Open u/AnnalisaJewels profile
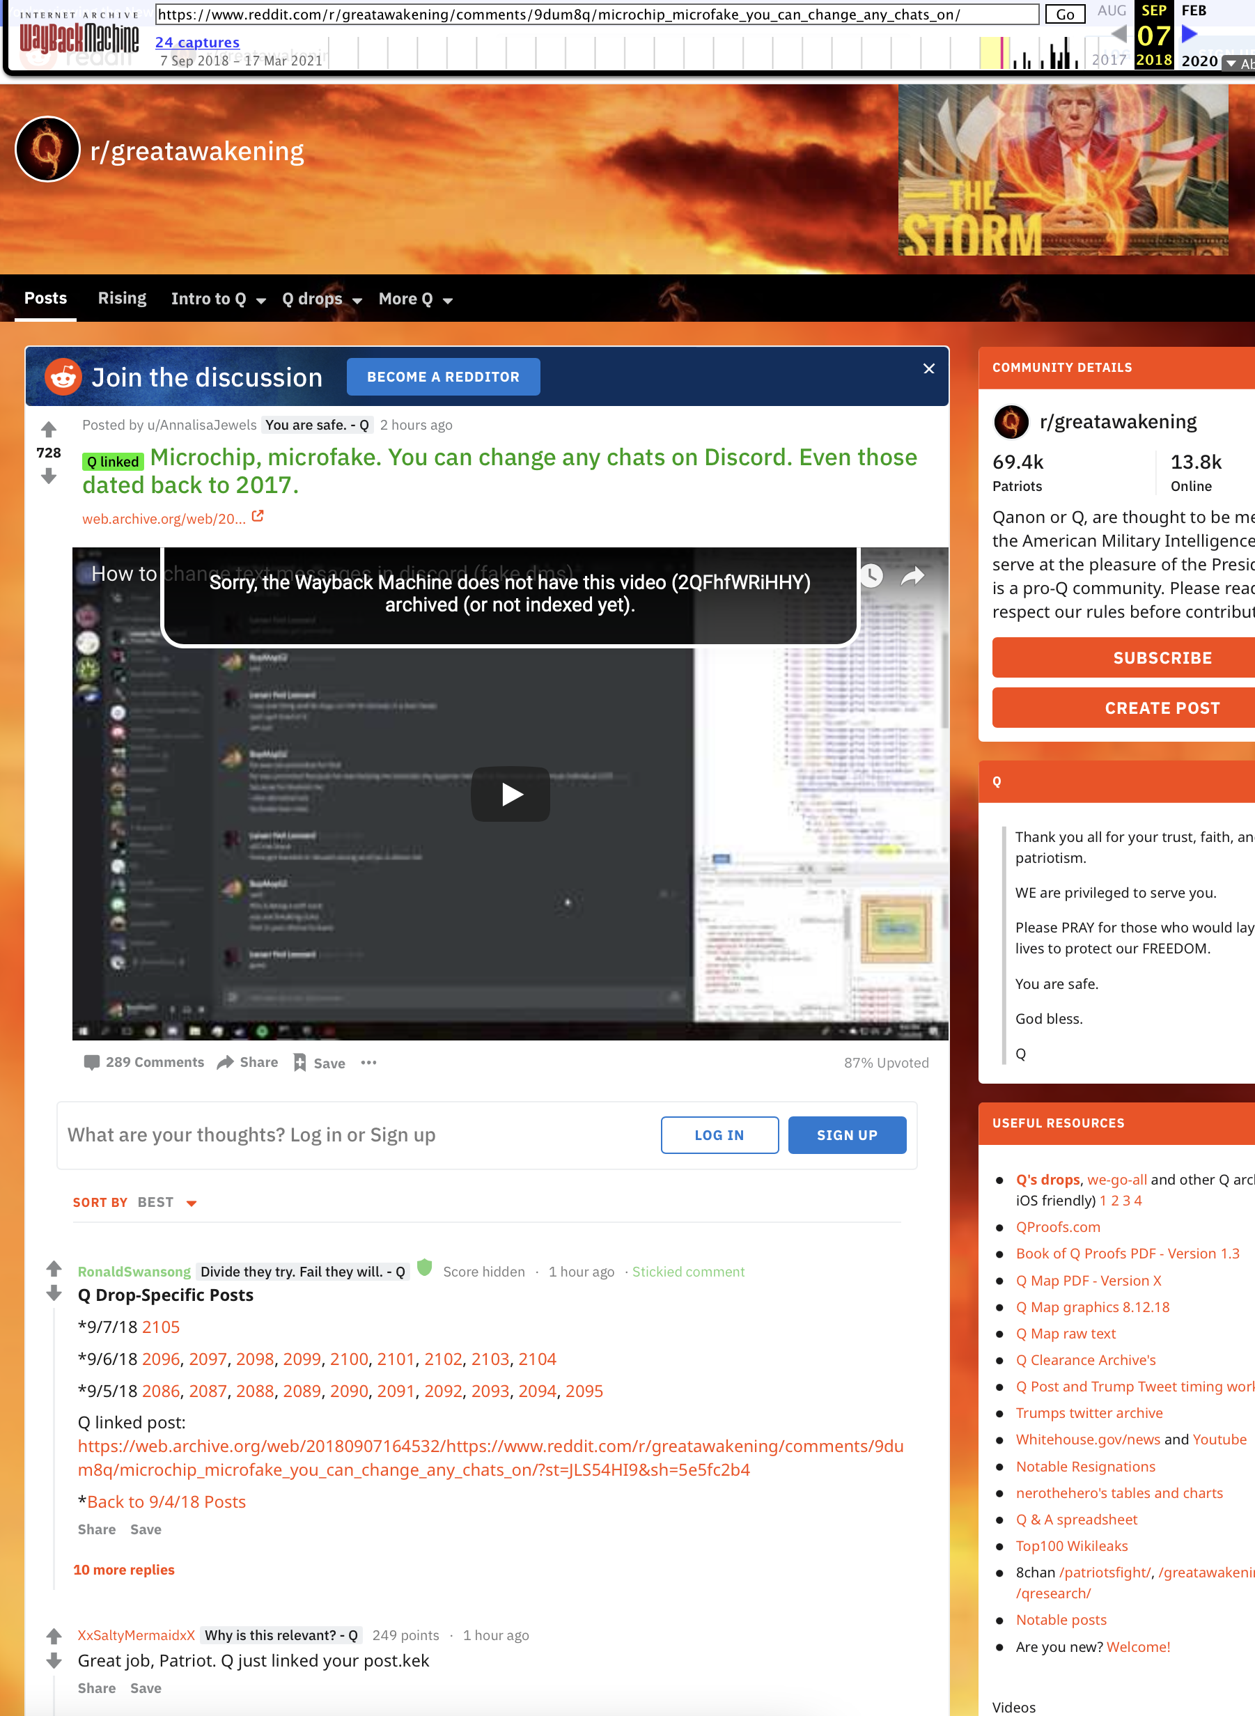The height and width of the screenshot is (1716, 1255). (x=202, y=426)
